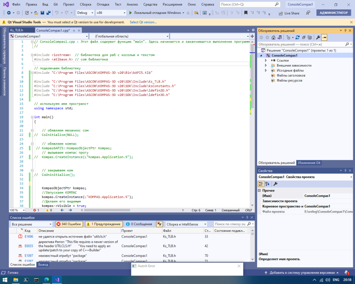Open the Файл menu
Screen dimensions: 355x284
[16, 4]
